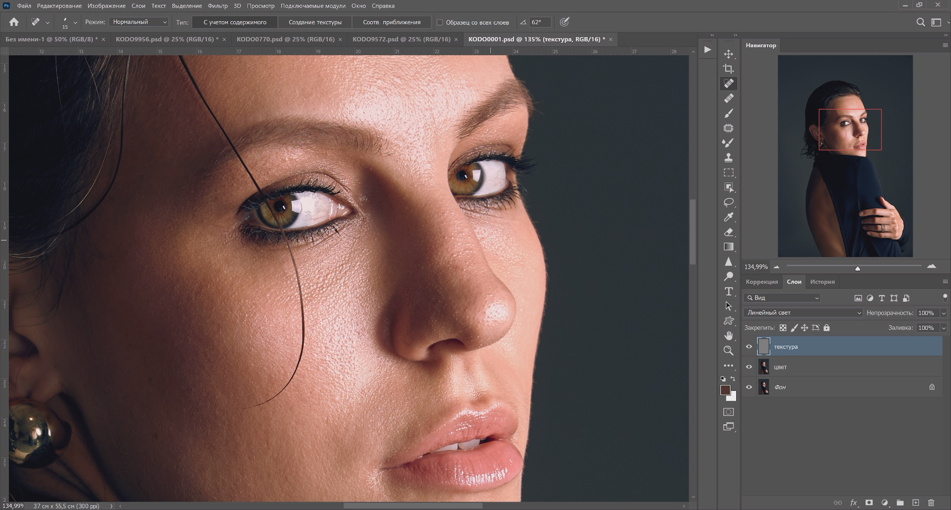Toggle pressure-for-size icon in options bar
This screenshot has width=951, height=510.
point(564,22)
